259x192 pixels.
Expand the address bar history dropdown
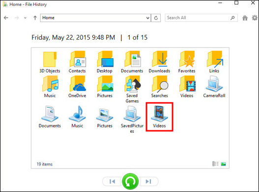click(x=148, y=18)
